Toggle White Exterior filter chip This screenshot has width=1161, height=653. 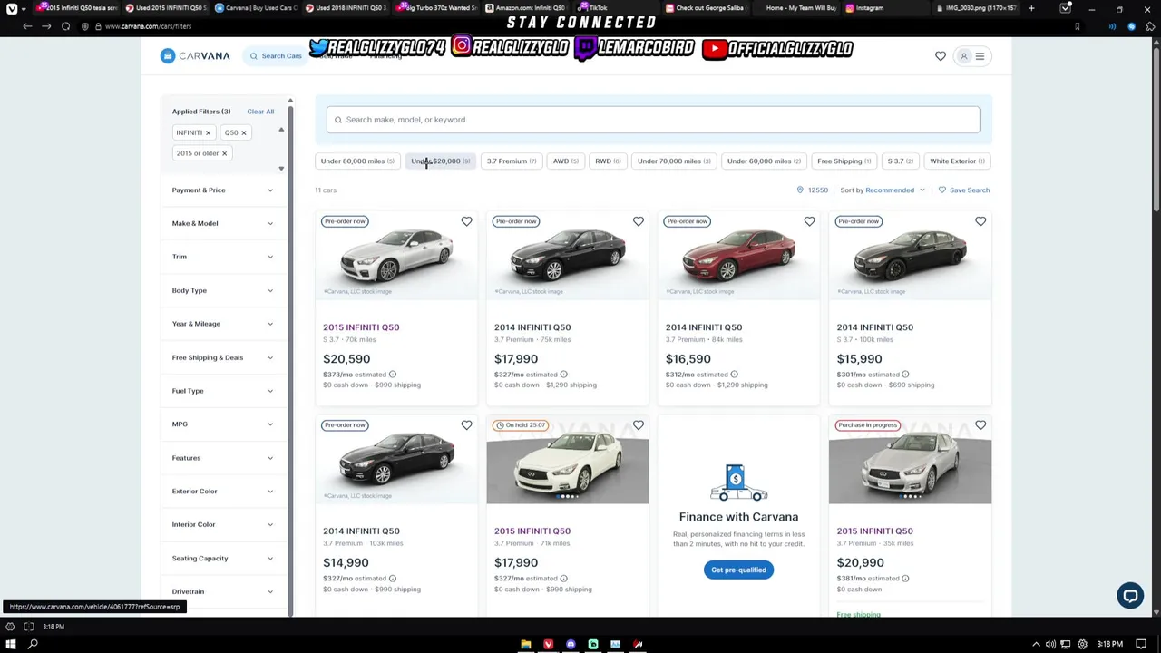(x=957, y=161)
